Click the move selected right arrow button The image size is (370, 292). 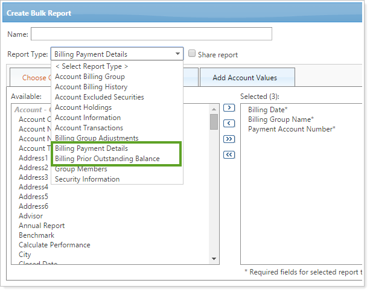pyautogui.click(x=229, y=108)
